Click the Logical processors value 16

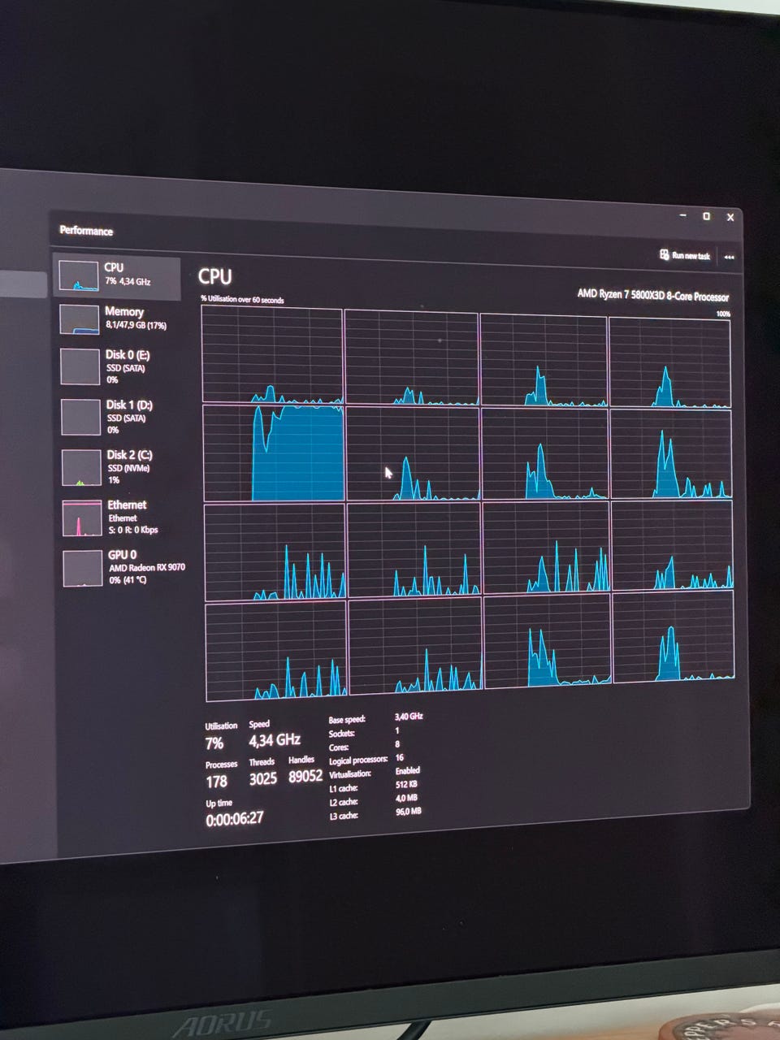tap(399, 757)
